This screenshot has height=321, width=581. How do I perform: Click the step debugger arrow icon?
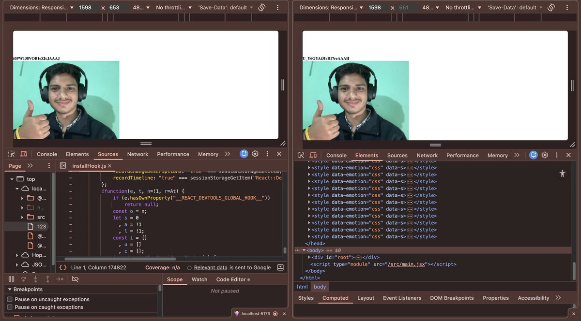[60, 279]
